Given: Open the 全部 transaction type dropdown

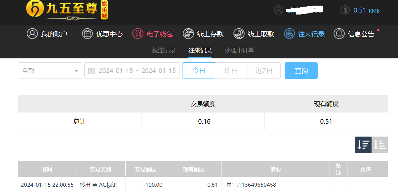Looking at the screenshot, I should click(x=50, y=71).
